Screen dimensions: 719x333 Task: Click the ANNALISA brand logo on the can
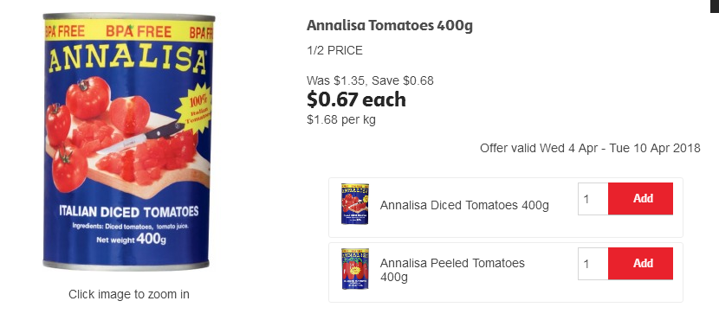coord(127,60)
